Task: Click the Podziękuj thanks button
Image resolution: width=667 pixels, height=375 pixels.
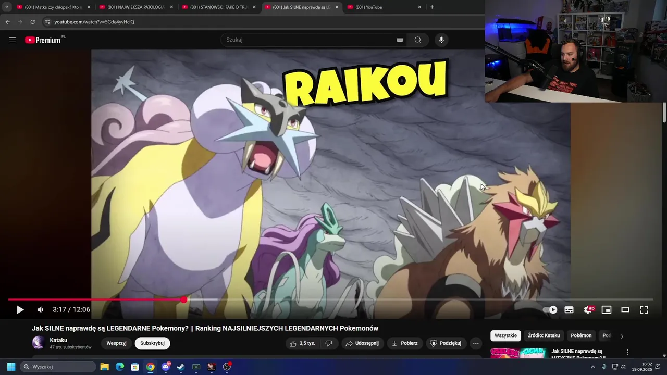Action: pyautogui.click(x=446, y=343)
